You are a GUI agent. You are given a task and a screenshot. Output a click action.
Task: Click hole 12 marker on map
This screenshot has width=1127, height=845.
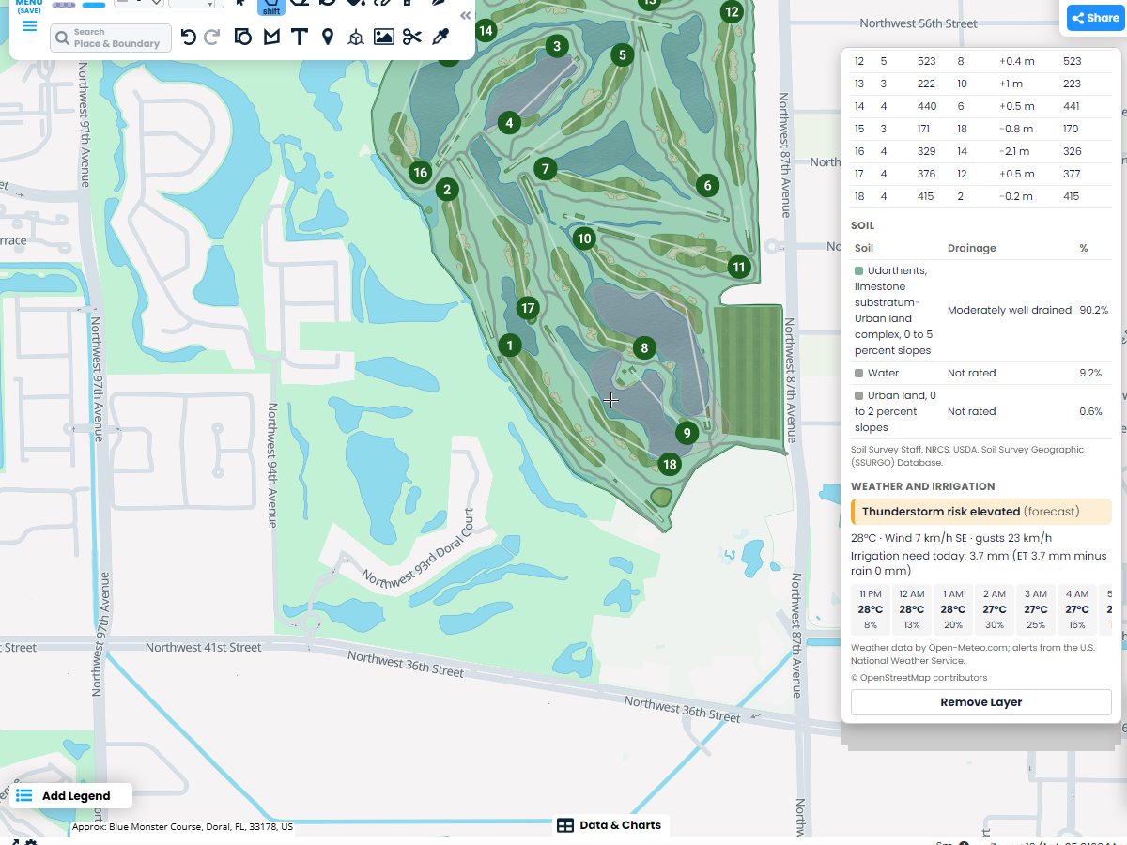click(x=733, y=12)
